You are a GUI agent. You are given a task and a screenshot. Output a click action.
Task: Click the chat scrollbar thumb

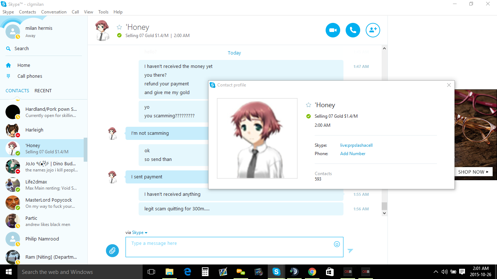(x=384, y=206)
